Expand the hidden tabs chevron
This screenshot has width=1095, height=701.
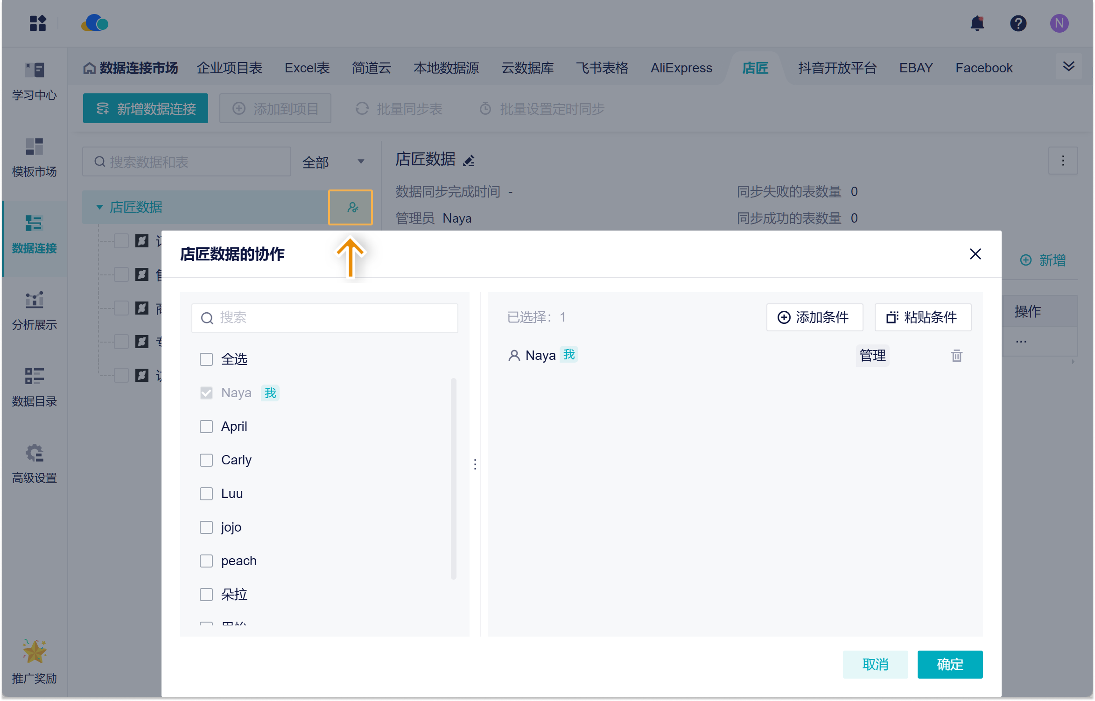1068,66
